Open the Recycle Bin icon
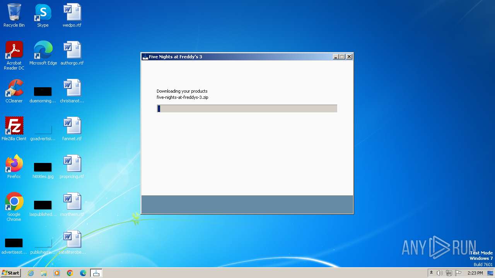The width and height of the screenshot is (495, 278). point(14,16)
